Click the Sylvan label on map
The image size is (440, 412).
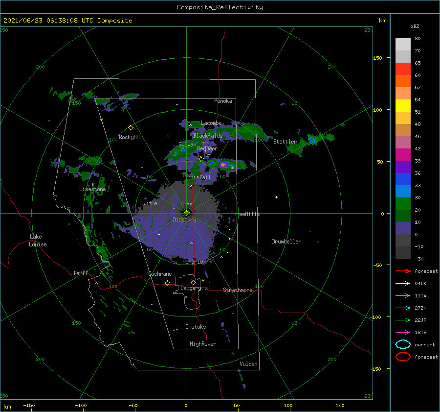(x=187, y=145)
